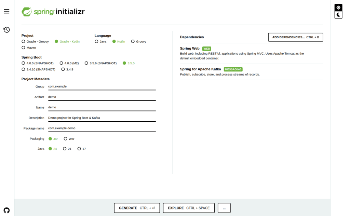
Task: Click the Spring Web dependency
Action: (x=251, y=53)
